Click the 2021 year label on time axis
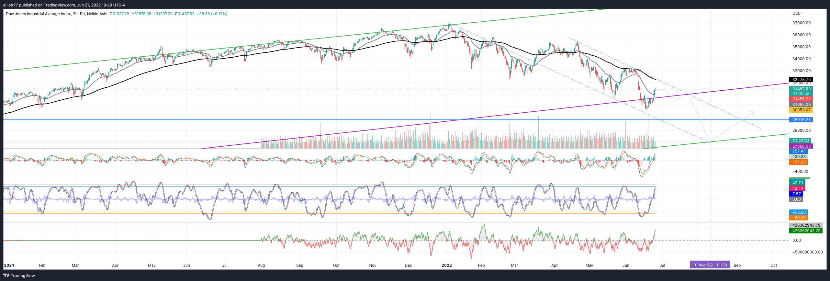Image resolution: width=830 pixels, height=281 pixels. (9, 265)
